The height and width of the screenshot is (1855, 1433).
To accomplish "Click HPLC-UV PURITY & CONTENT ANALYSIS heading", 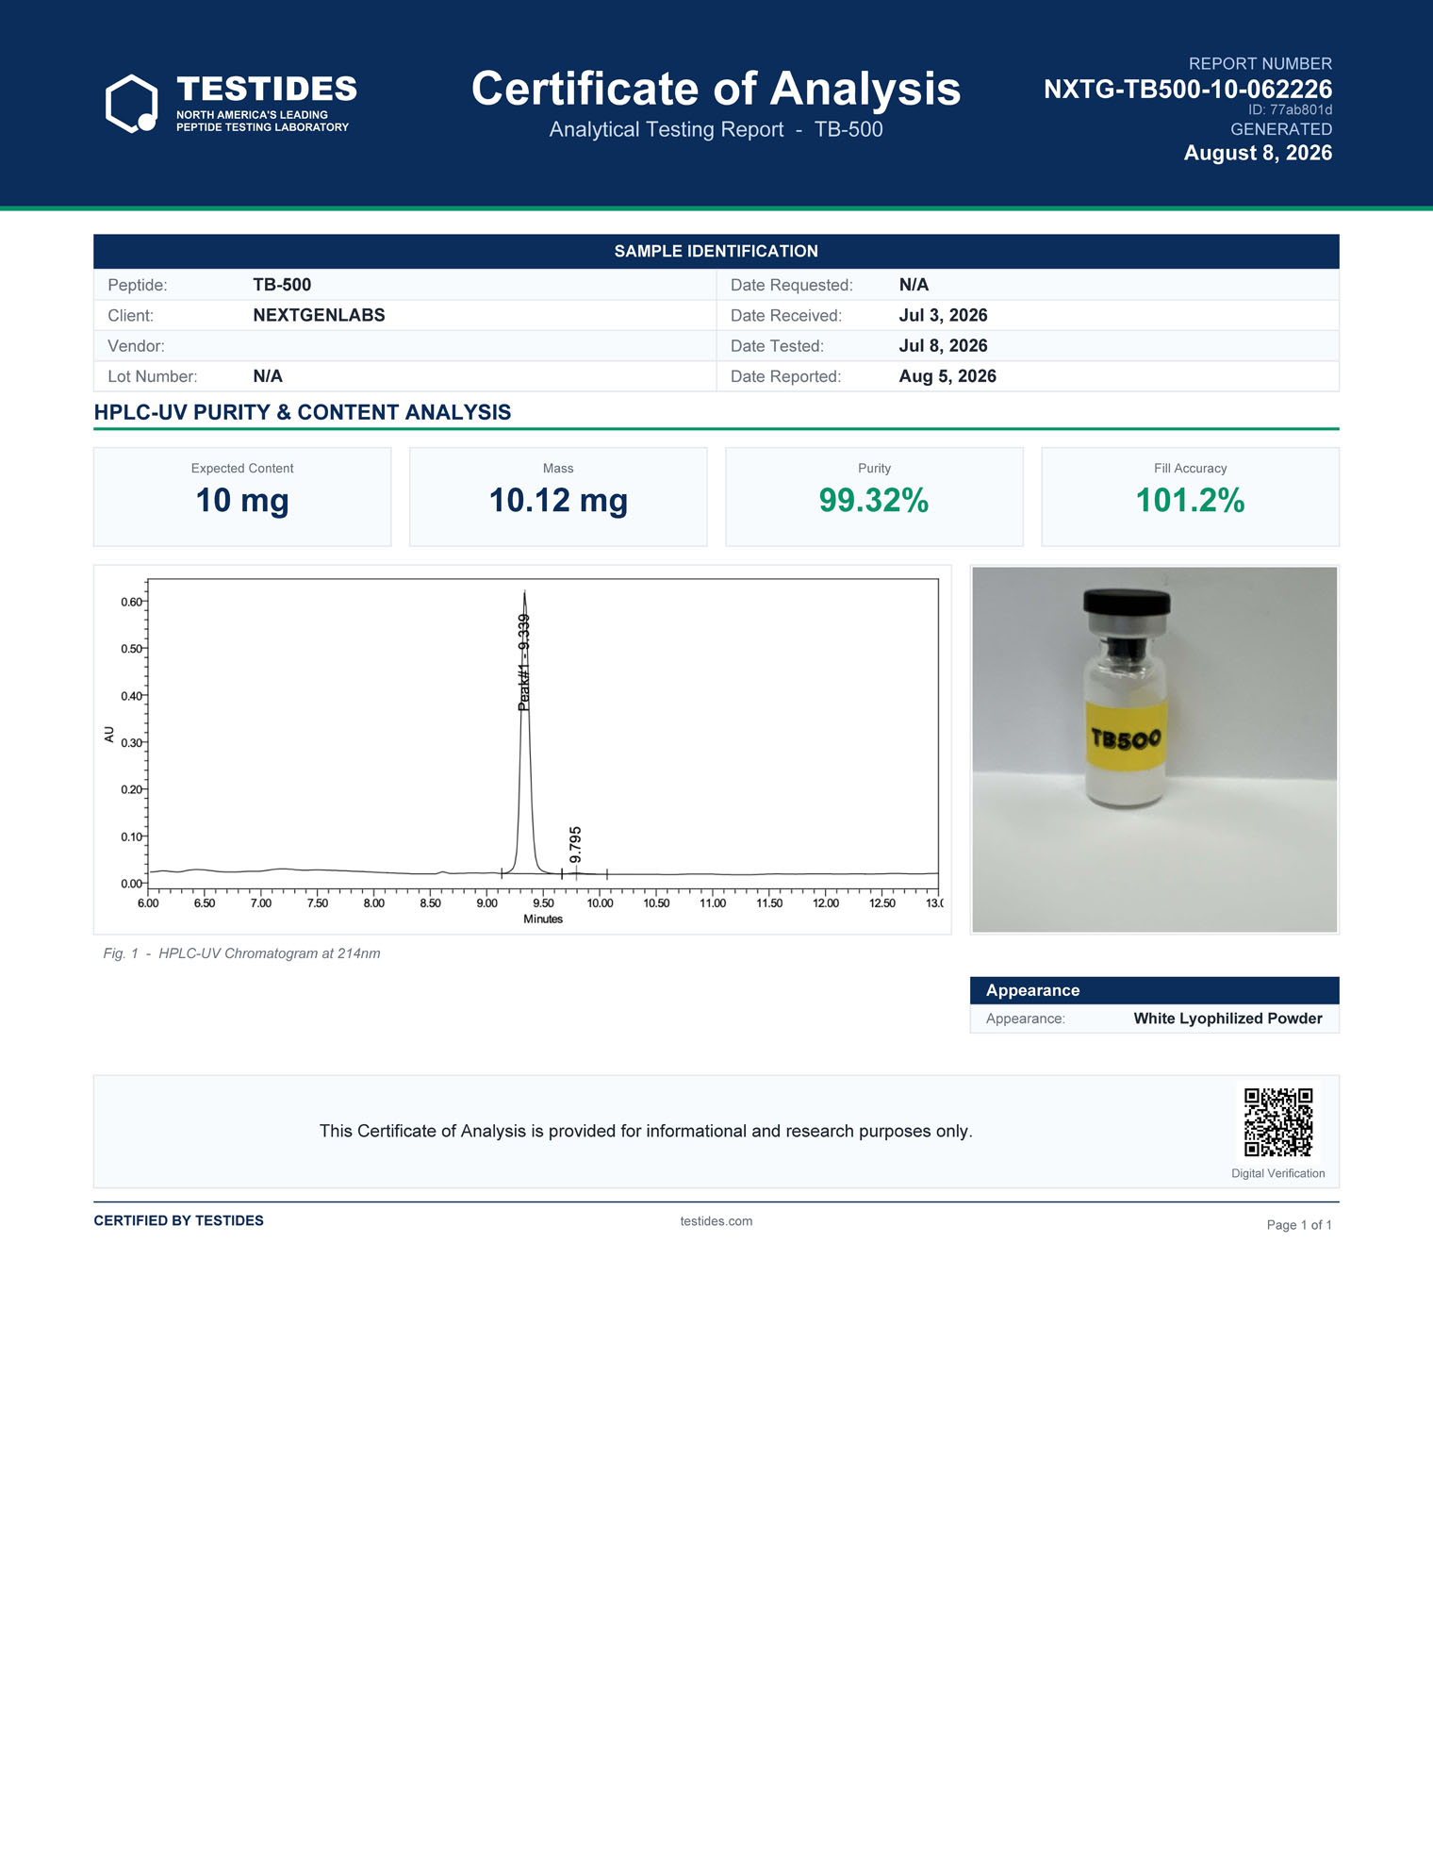I will [303, 412].
